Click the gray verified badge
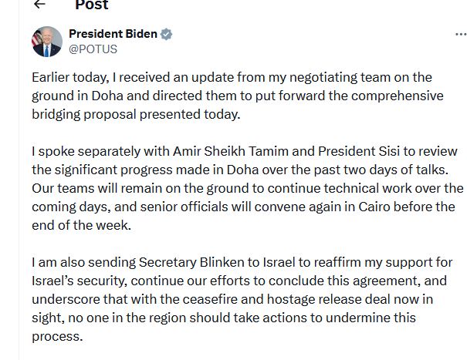Image resolution: width=467 pixels, height=360 pixels. [x=166, y=34]
